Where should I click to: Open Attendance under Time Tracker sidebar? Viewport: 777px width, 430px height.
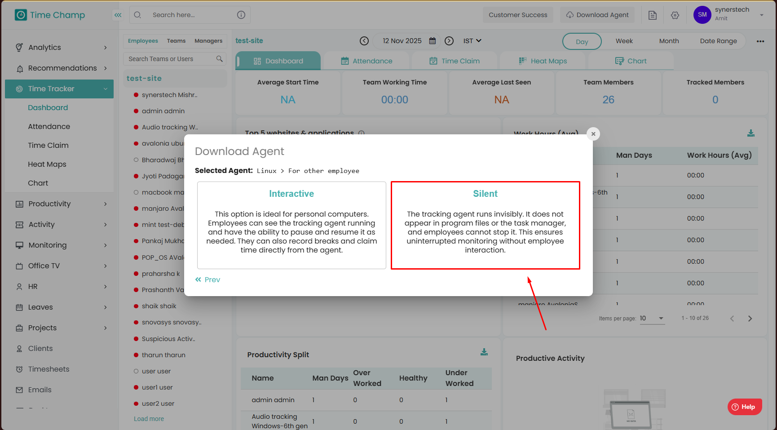tap(49, 126)
